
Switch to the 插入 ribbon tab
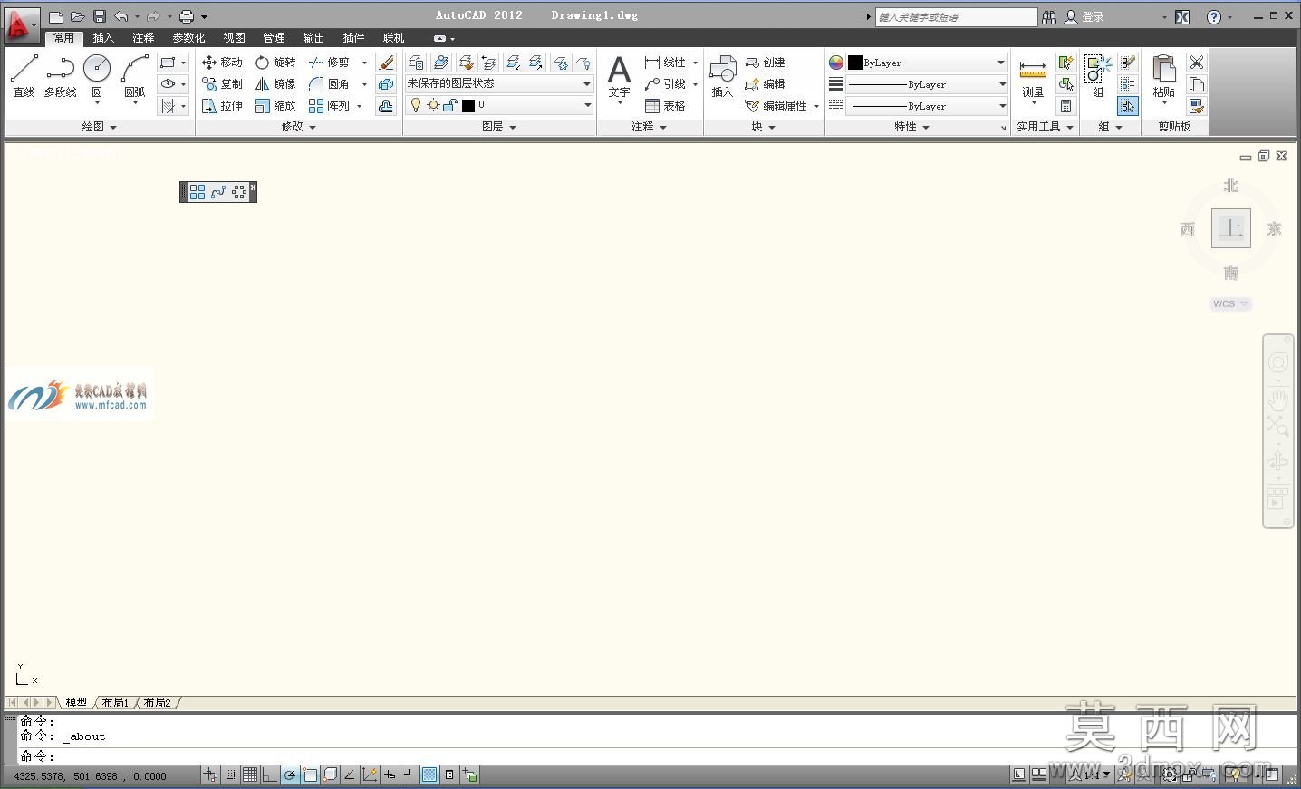[x=103, y=38]
